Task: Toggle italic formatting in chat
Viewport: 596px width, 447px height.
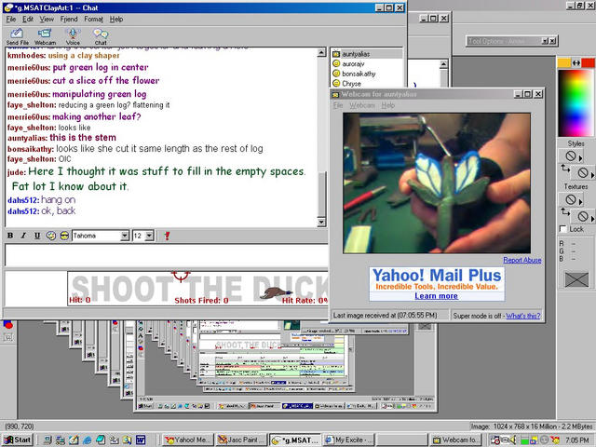Action: [23, 236]
